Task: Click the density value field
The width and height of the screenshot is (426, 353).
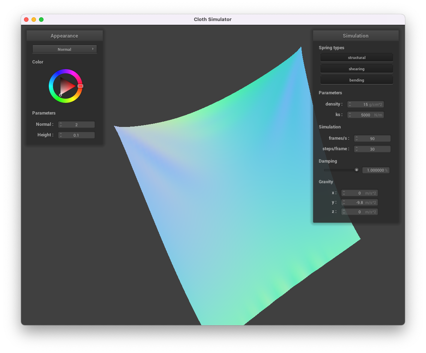Action: (365, 104)
